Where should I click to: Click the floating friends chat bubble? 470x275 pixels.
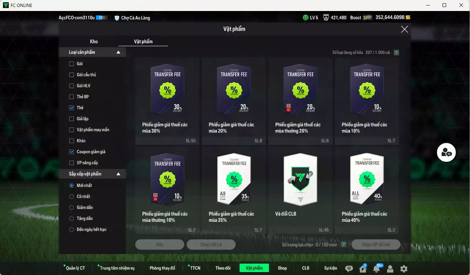(446, 153)
